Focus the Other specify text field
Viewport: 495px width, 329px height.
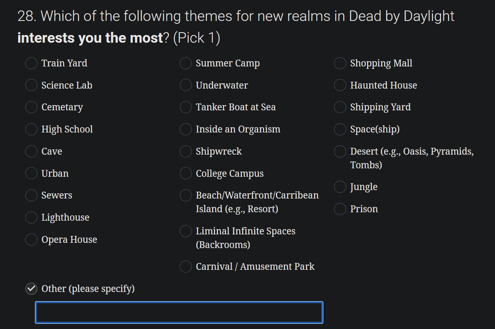pos(179,312)
